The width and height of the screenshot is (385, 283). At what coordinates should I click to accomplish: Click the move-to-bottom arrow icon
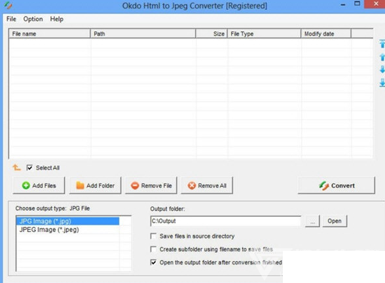click(382, 83)
